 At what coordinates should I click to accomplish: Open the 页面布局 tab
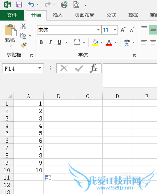(x=84, y=15)
